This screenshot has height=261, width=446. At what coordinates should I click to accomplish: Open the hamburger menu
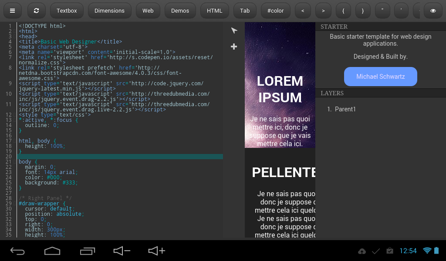(x=12, y=10)
